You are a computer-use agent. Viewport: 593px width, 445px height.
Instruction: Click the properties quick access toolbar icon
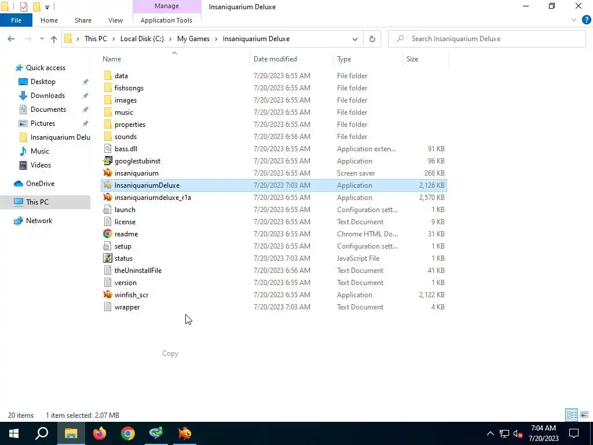tap(23, 7)
